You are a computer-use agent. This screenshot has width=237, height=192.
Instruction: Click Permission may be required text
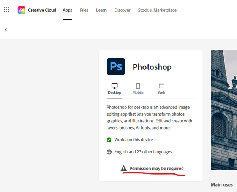(x=156, y=169)
